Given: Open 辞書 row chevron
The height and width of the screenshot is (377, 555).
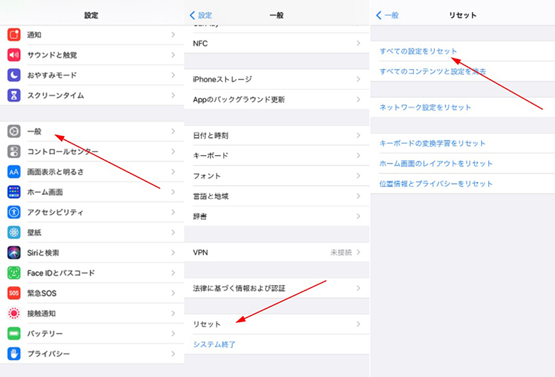Looking at the screenshot, I should (358, 216).
